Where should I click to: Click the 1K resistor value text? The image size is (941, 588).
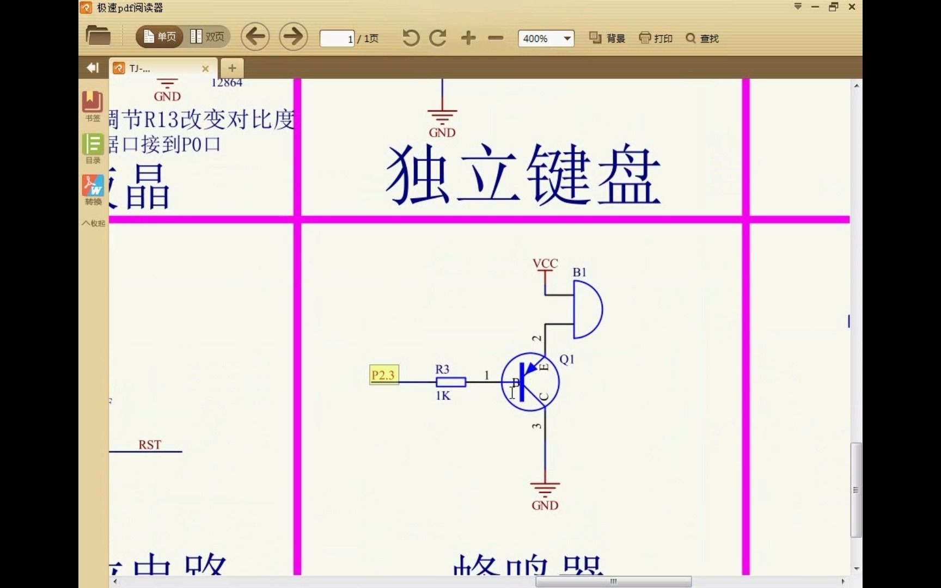(443, 396)
